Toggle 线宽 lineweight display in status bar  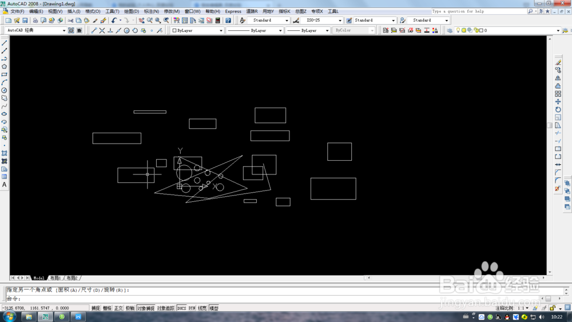click(x=202, y=308)
